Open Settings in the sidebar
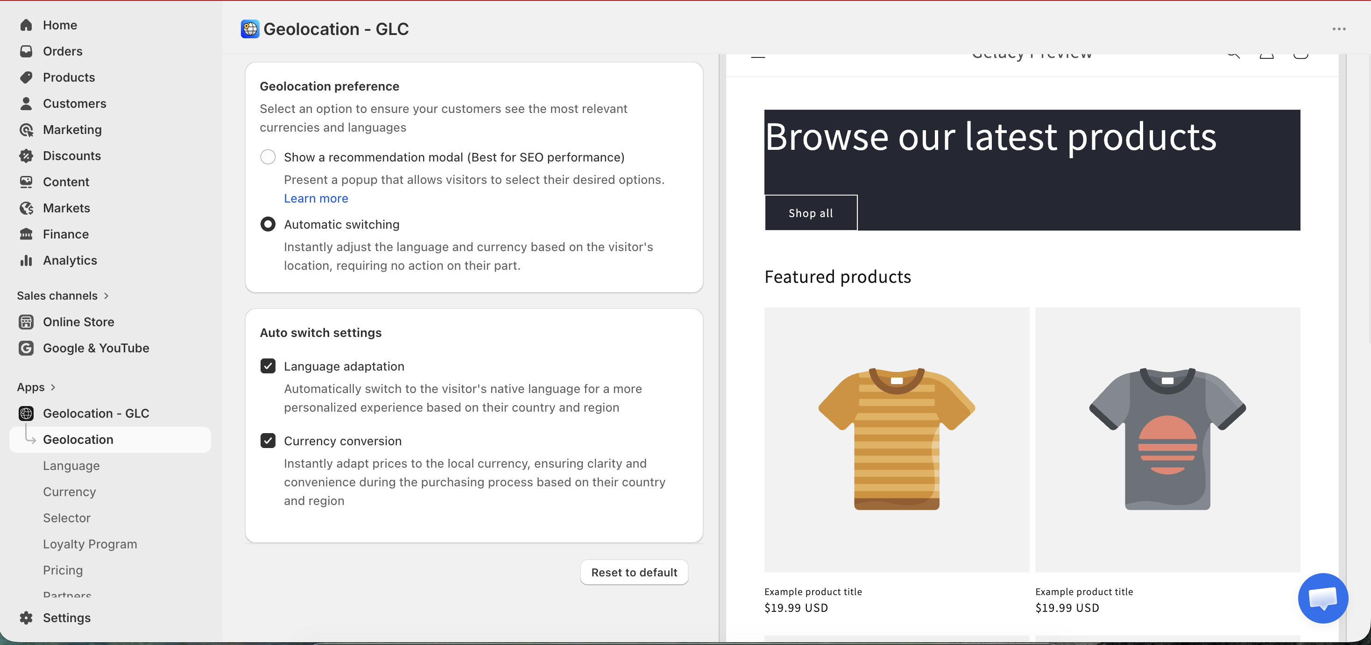 point(67,617)
